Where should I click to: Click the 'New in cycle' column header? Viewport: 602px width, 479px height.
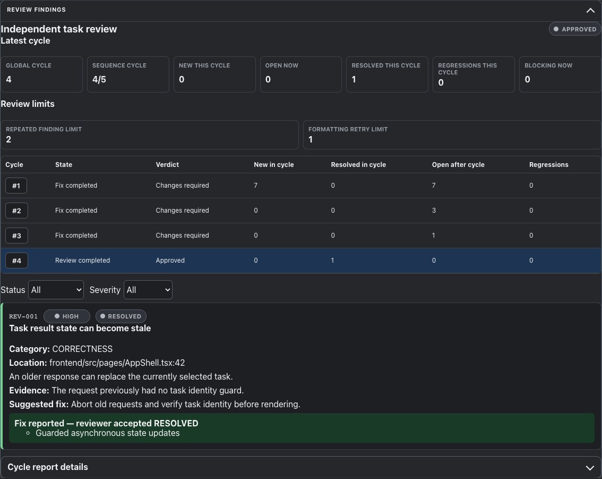(x=274, y=164)
